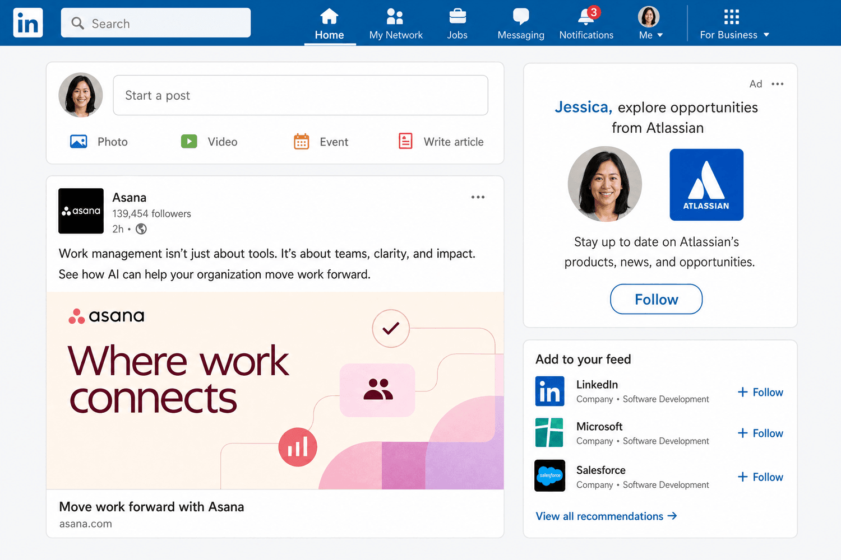841x560 pixels.
Task: Follow Atlassian from the ad
Action: tap(656, 299)
